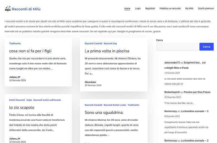Open the Racconti Erotici Lesbo category tag
The height and width of the screenshot is (143, 217).
pos(115,105)
